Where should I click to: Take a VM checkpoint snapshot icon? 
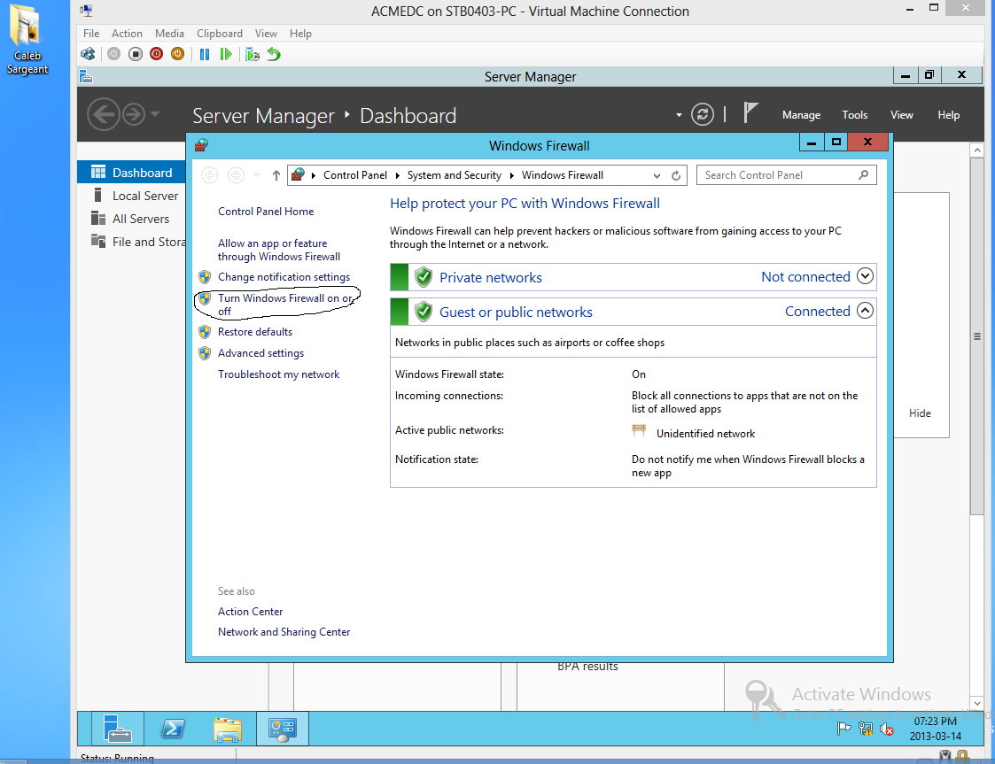pyautogui.click(x=253, y=55)
